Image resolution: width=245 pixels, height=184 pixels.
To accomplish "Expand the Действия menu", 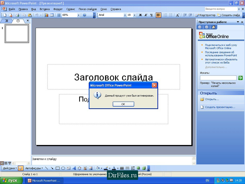I will (x=10, y=168).
